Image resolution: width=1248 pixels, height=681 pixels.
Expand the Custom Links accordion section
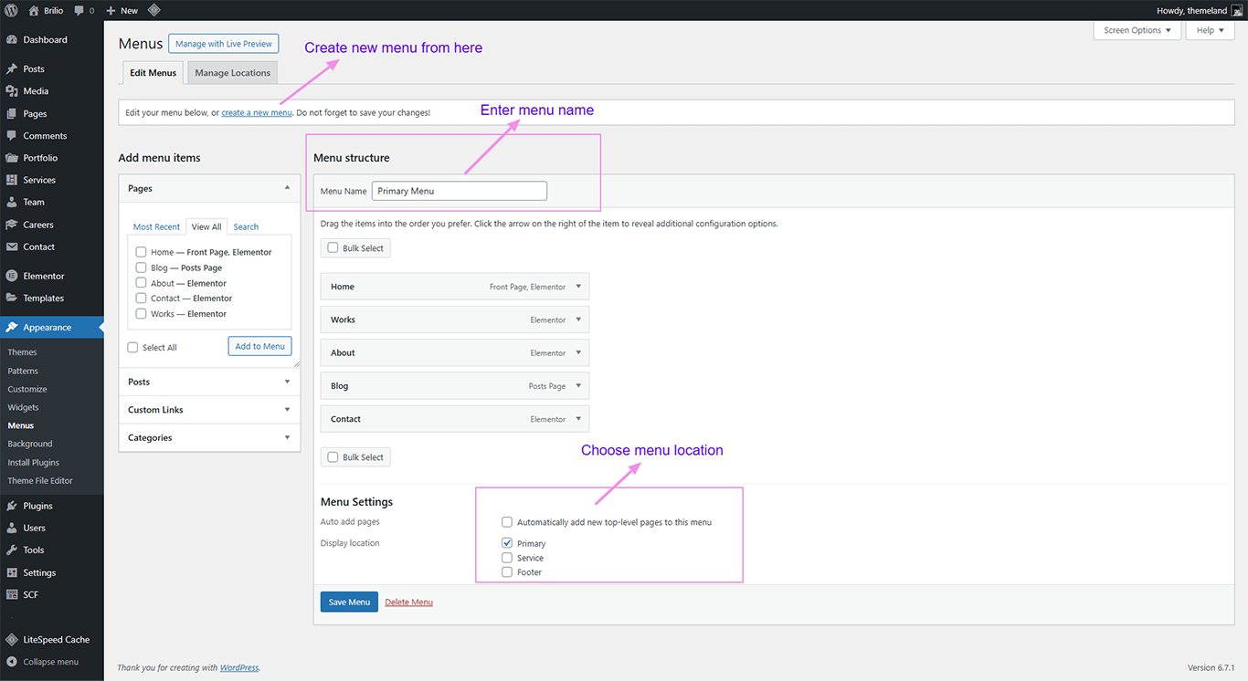[209, 410]
